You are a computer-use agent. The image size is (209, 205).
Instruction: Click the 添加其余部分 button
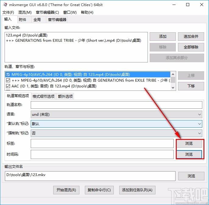177,58
